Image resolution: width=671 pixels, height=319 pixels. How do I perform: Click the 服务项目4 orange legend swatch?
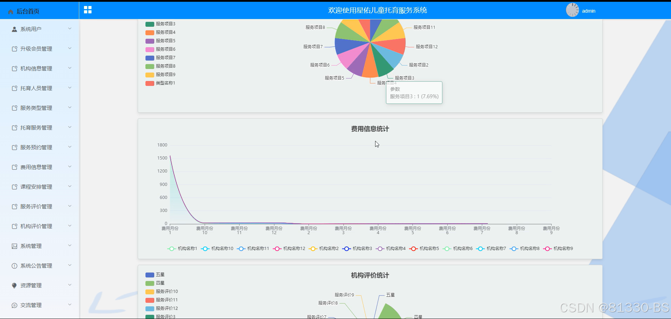coord(150,32)
